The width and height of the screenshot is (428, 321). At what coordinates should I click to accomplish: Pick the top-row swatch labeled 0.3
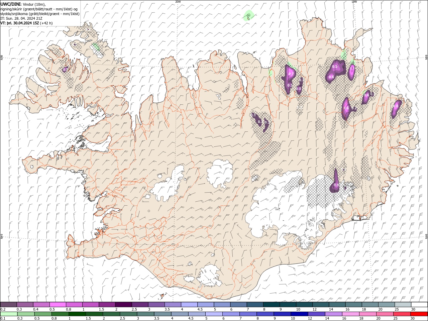tap(25, 305)
